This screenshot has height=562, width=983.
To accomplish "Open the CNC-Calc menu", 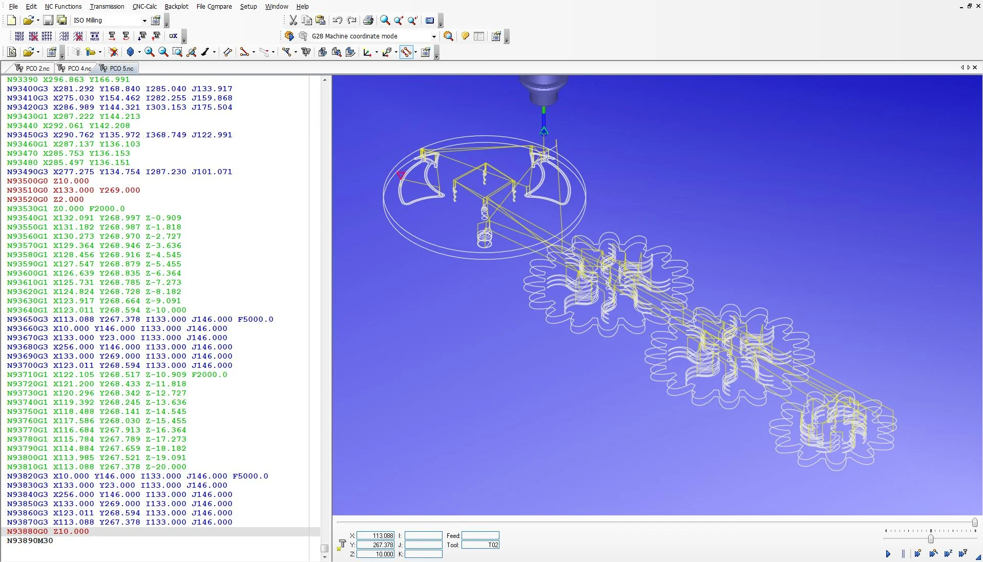I will click(144, 6).
